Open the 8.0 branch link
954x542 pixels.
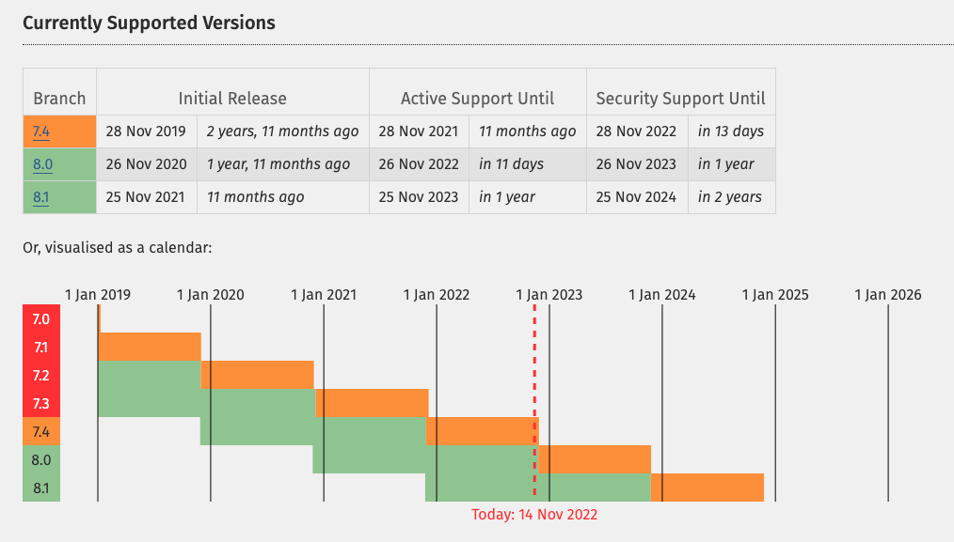42,164
